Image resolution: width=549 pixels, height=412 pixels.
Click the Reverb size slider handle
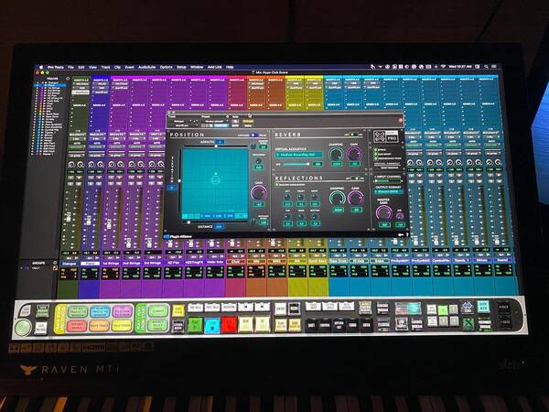point(307,164)
